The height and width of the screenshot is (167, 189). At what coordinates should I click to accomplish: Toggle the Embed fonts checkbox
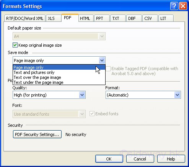[x=92, y=114]
